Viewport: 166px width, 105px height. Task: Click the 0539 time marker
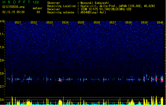(144, 23)
